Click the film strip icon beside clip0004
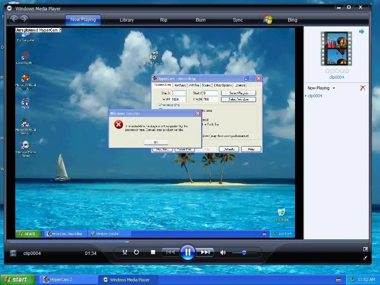 13,253
